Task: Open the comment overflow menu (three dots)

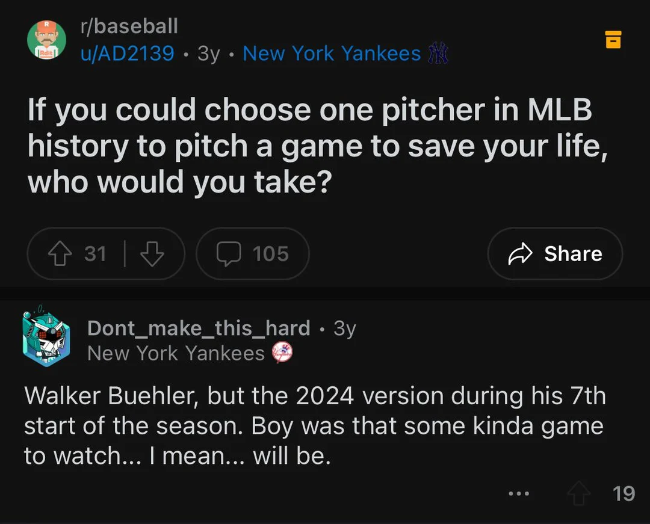Action: 519,493
